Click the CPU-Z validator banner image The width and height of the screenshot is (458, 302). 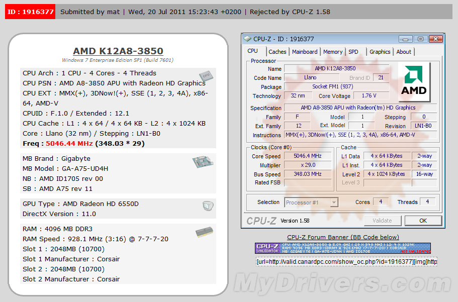click(343, 248)
